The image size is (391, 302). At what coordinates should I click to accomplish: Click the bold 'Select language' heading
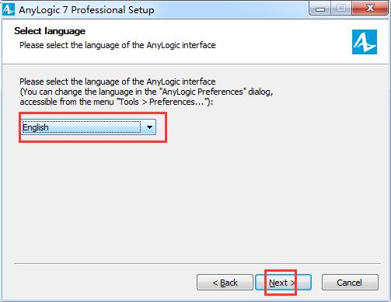coord(50,31)
